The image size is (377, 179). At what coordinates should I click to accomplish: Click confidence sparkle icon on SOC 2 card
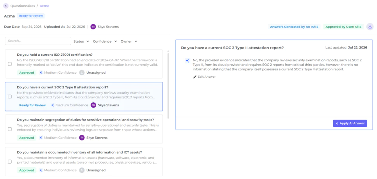[x=53, y=105]
